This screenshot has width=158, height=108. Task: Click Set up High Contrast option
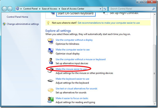coord(124,13)
